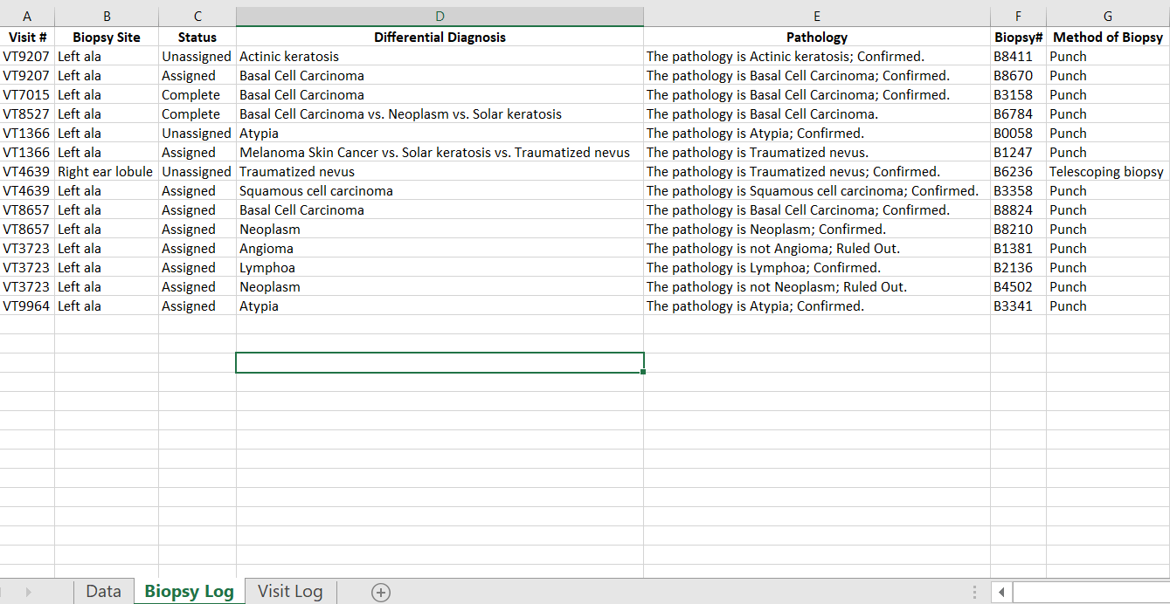Select the cell containing Telescoping biopsy

[x=1107, y=171]
